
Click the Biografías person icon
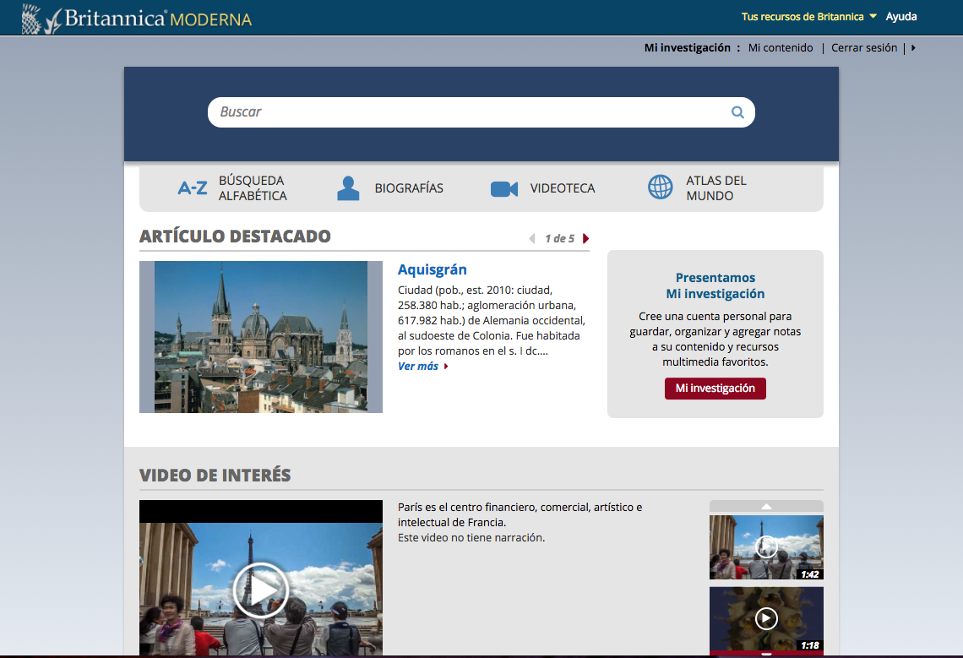coord(348,188)
